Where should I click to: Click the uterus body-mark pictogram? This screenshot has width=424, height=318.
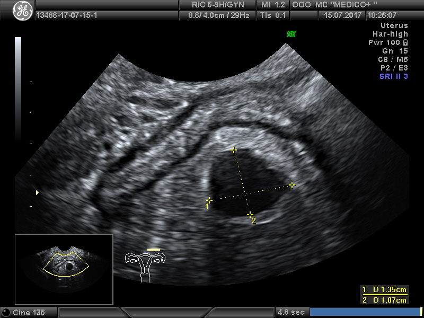(145, 268)
